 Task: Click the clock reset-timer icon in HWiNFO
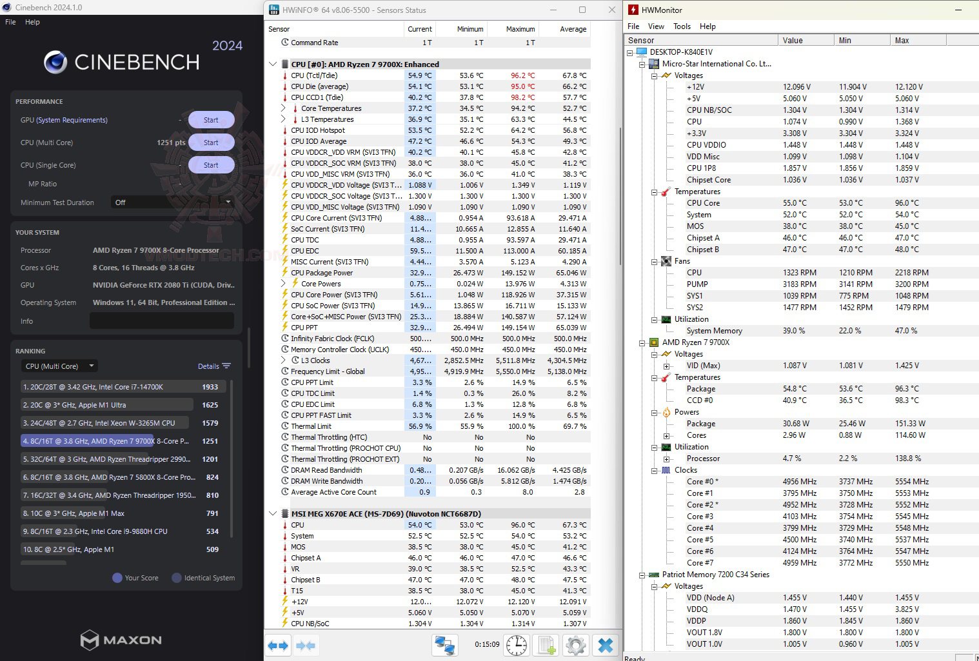coord(517,645)
